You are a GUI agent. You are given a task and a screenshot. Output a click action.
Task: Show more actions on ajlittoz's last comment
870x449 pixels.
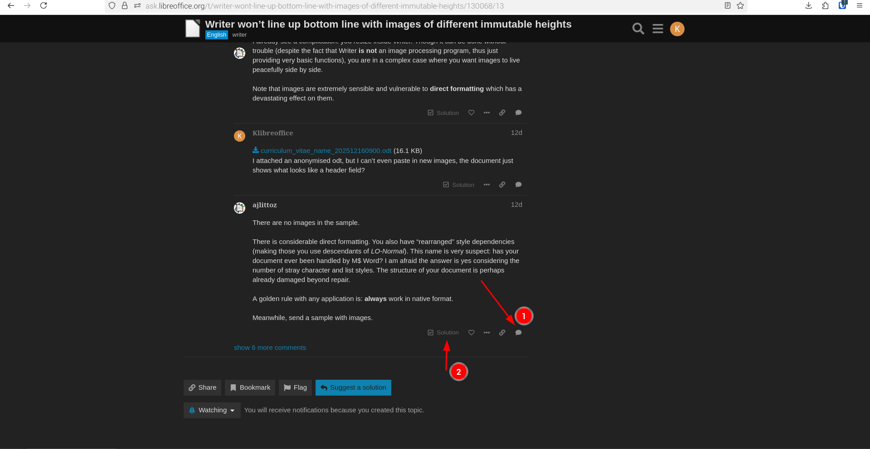click(x=486, y=333)
